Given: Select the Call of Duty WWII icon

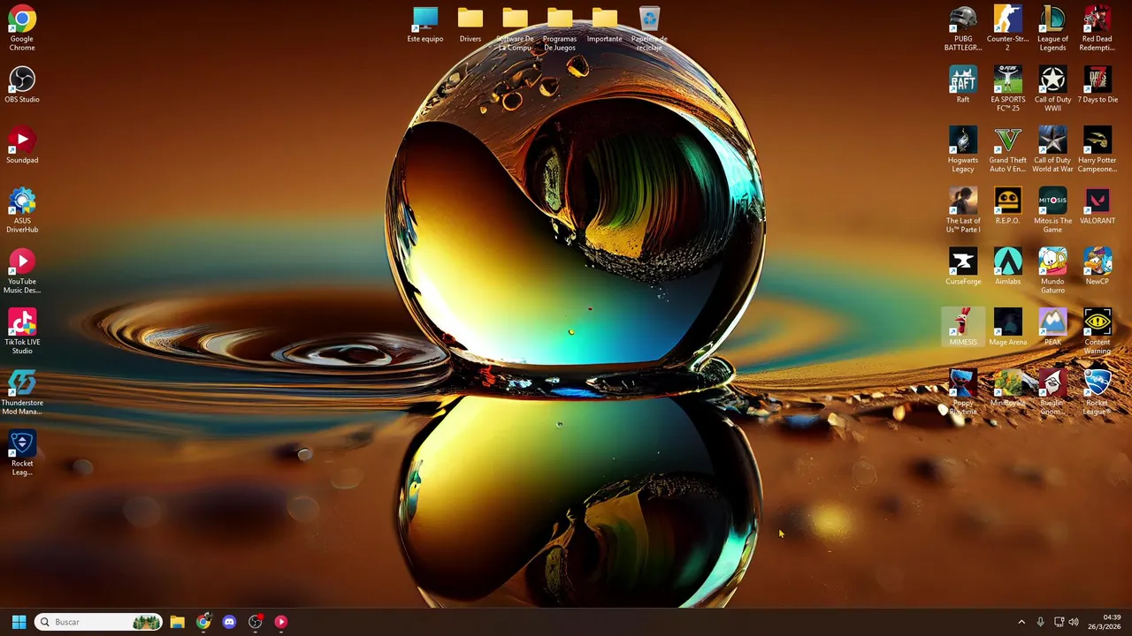Looking at the screenshot, I should pyautogui.click(x=1052, y=88).
